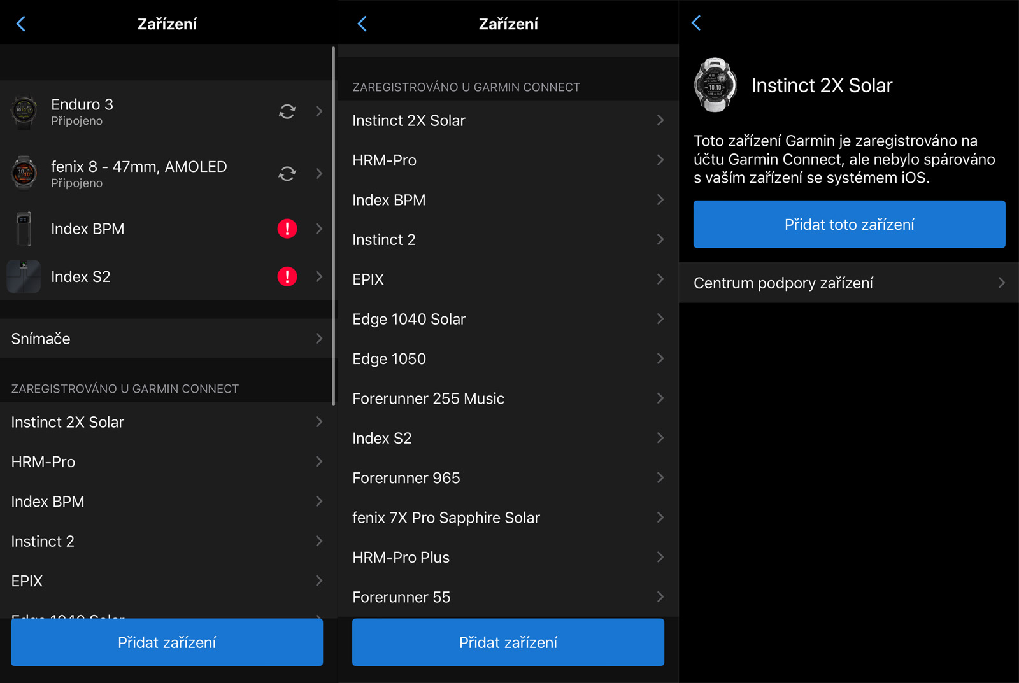Tap the back arrow in the left Zařízení screen
The width and height of the screenshot is (1019, 683).
(x=21, y=24)
